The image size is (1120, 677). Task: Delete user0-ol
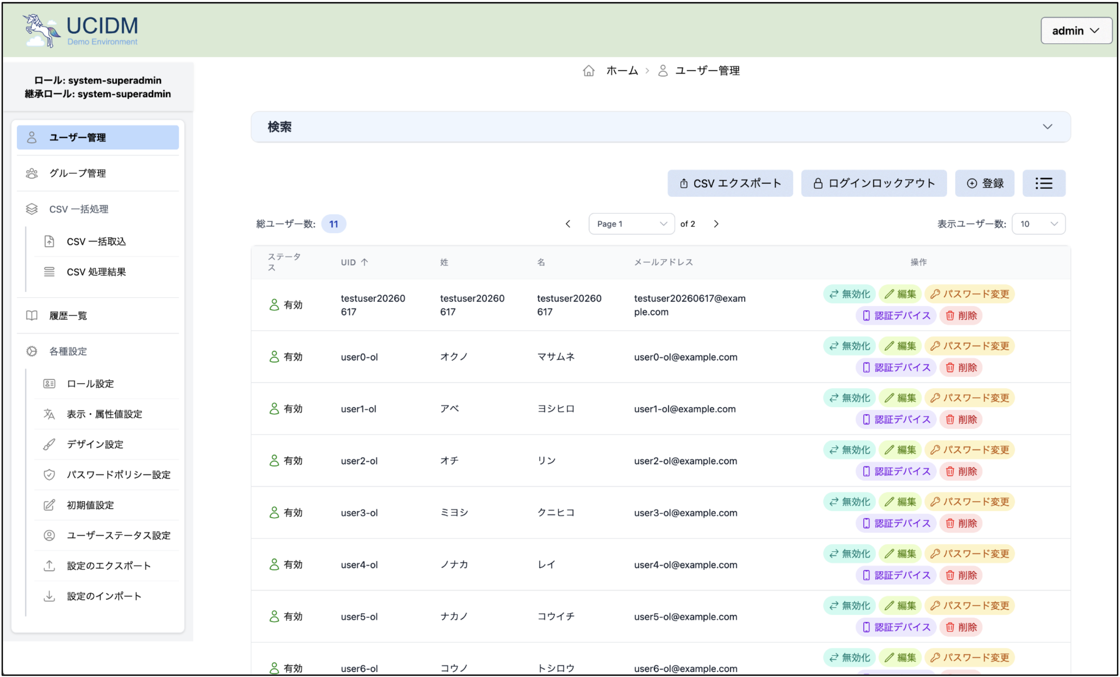tap(960, 367)
